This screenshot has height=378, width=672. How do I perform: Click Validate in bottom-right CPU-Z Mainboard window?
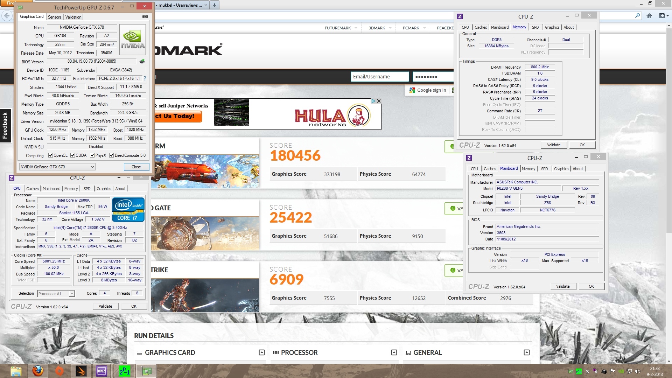click(563, 286)
